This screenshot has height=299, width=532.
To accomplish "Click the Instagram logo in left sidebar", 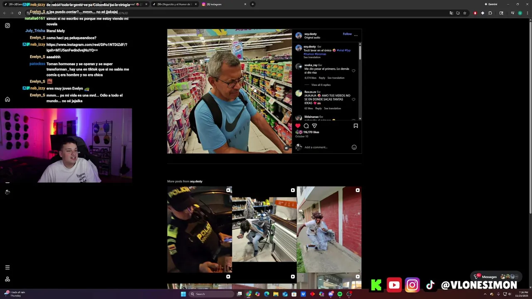I will tap(7, 26).
